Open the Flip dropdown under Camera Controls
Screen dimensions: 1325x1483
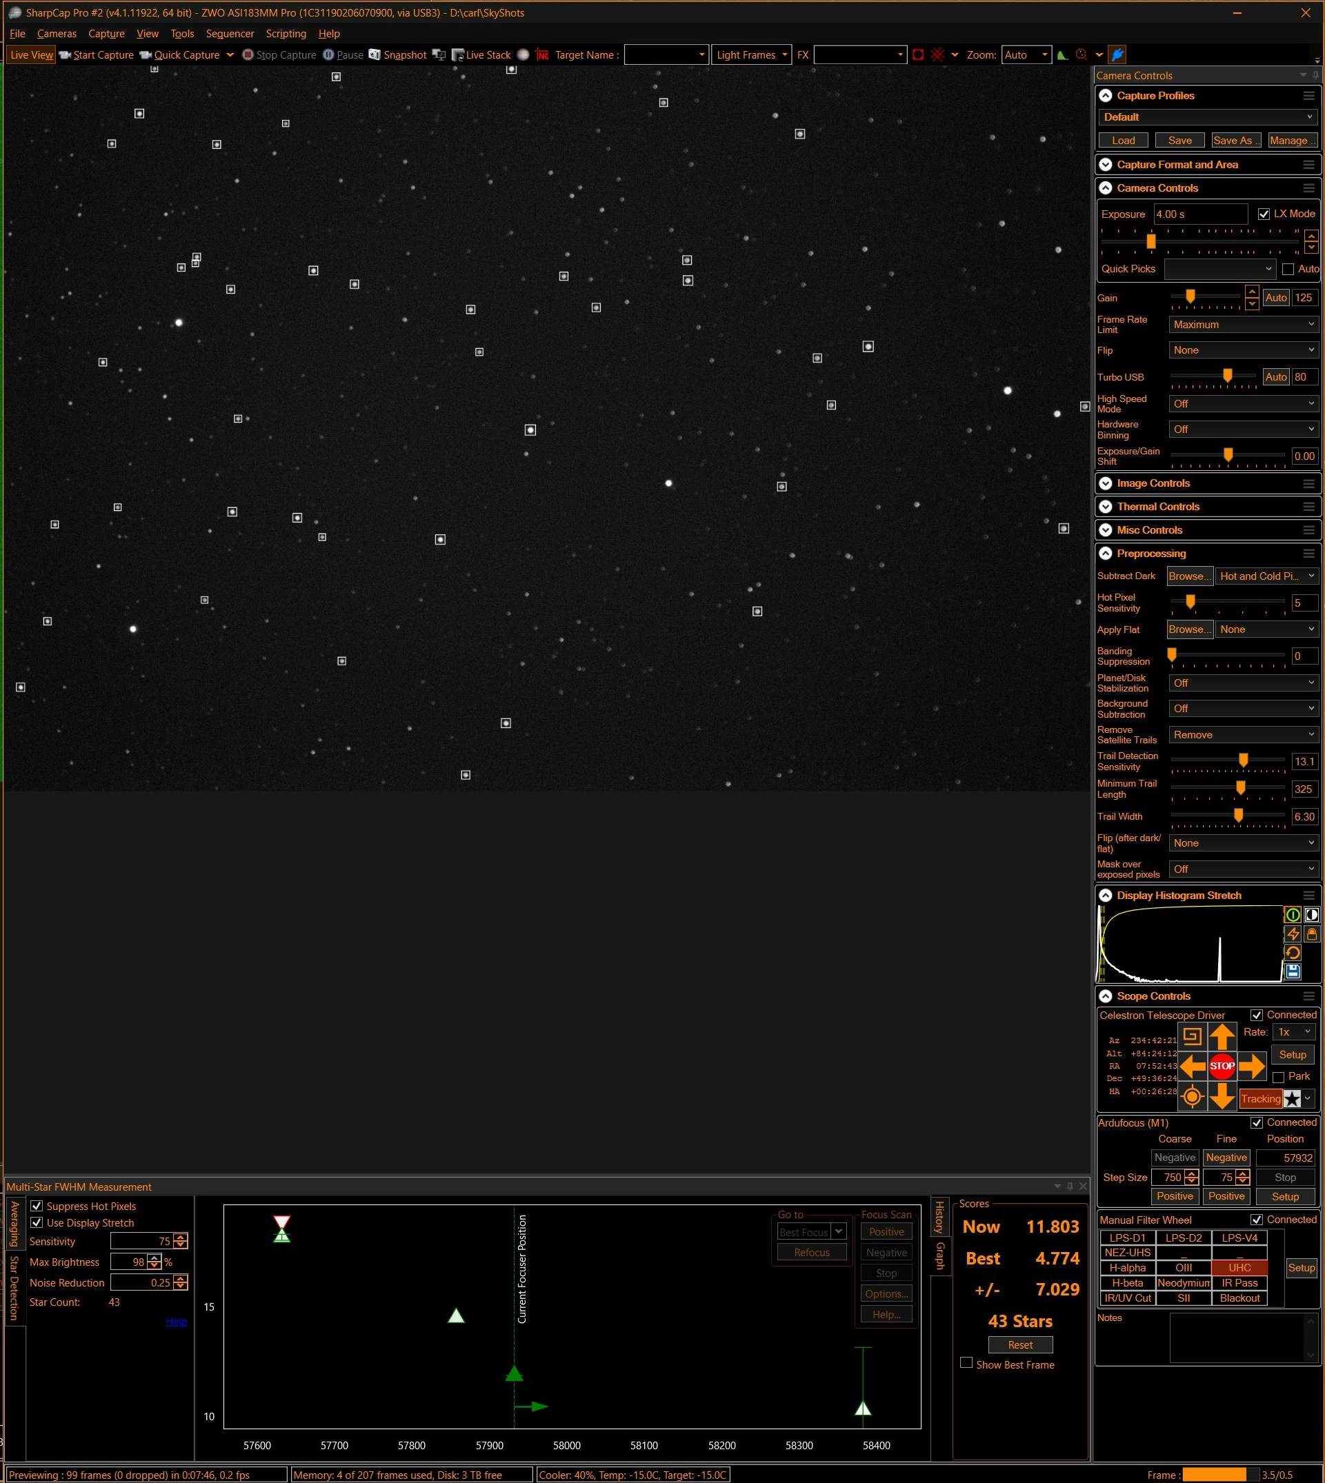(x=1241, y=349)
